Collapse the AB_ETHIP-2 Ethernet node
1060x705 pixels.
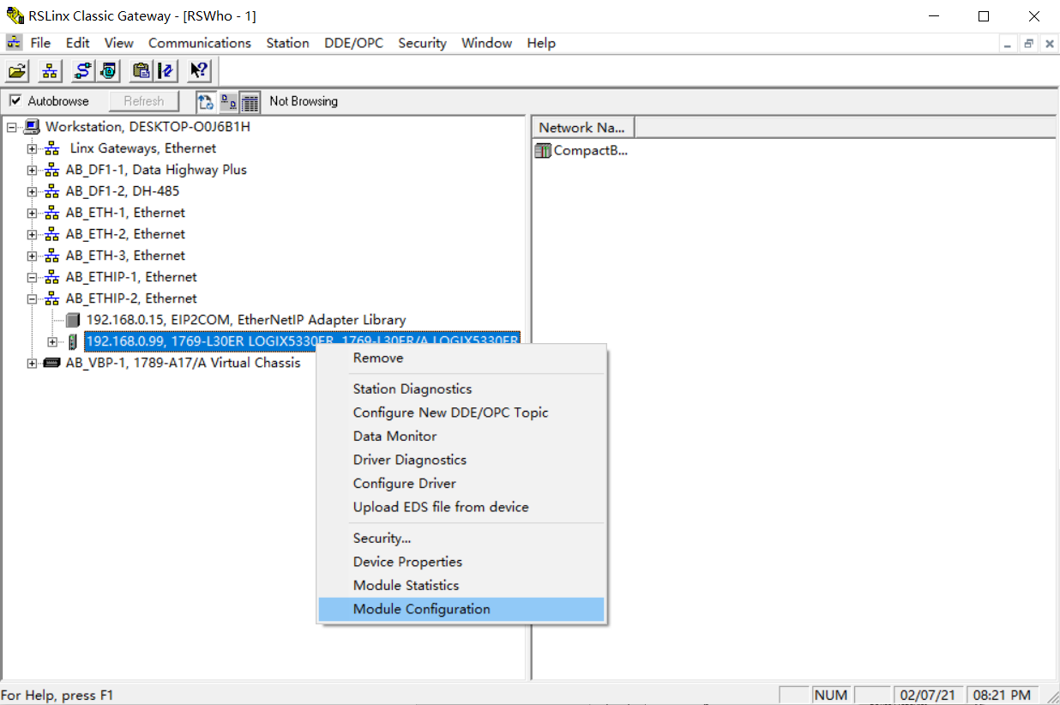point(32,298)
